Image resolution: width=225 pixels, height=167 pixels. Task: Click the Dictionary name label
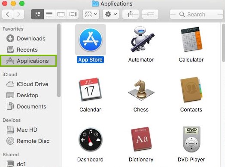[141, 160]
